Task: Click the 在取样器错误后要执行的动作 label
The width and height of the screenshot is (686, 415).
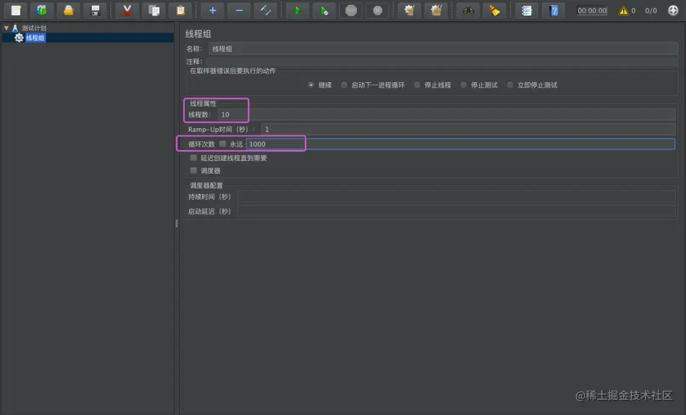Action: pyautogui.click(x=233, y=71)
